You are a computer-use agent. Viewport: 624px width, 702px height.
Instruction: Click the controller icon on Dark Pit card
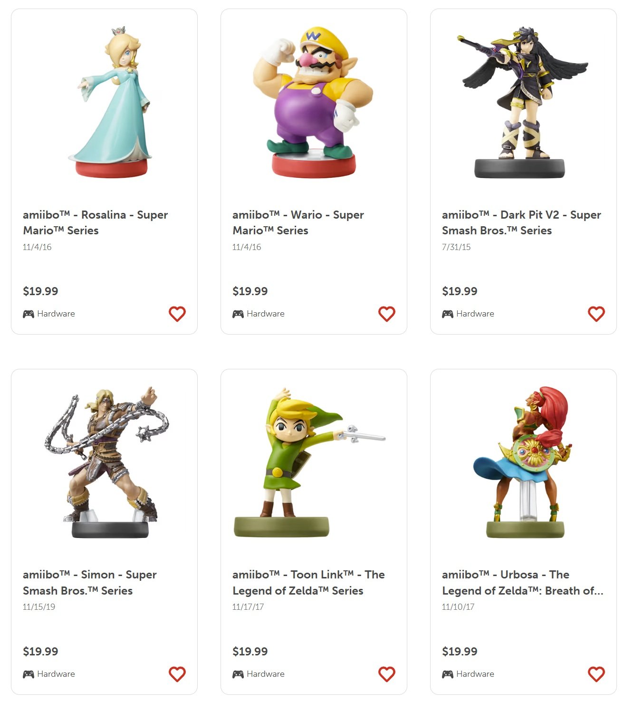pos(448,314)
